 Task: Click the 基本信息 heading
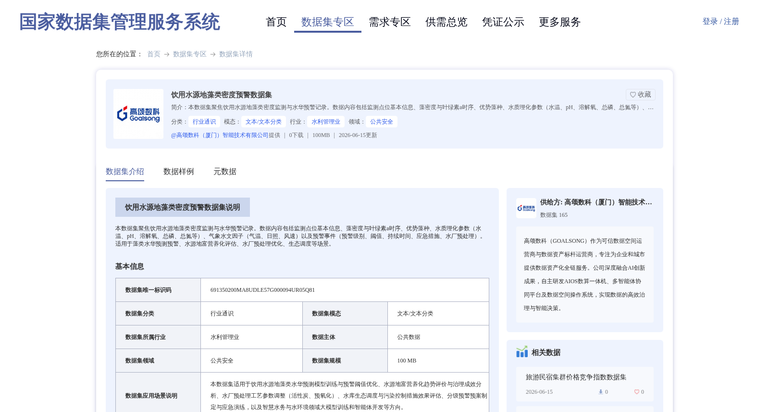(x=130, y=266)
